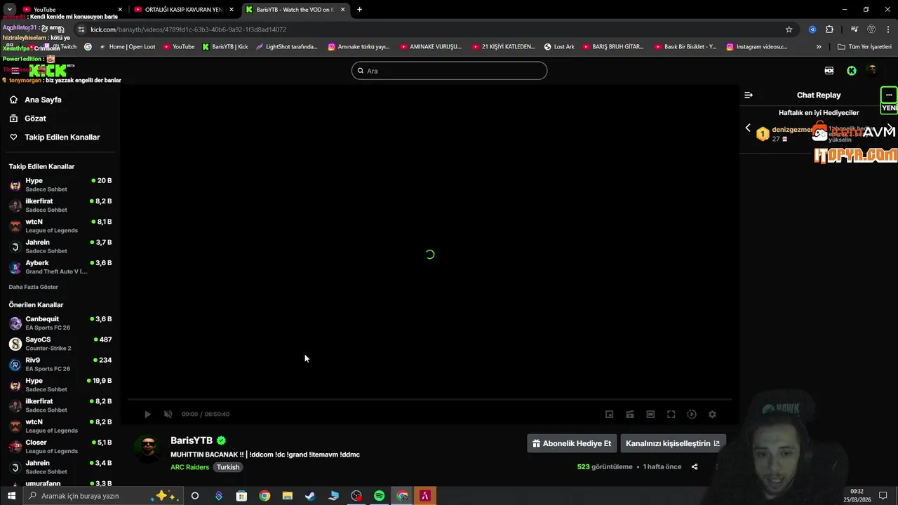The width and height of the screenshot is (898, 505).
Task: Open the umurafann channel in sidebar
Action: point(60,483)
